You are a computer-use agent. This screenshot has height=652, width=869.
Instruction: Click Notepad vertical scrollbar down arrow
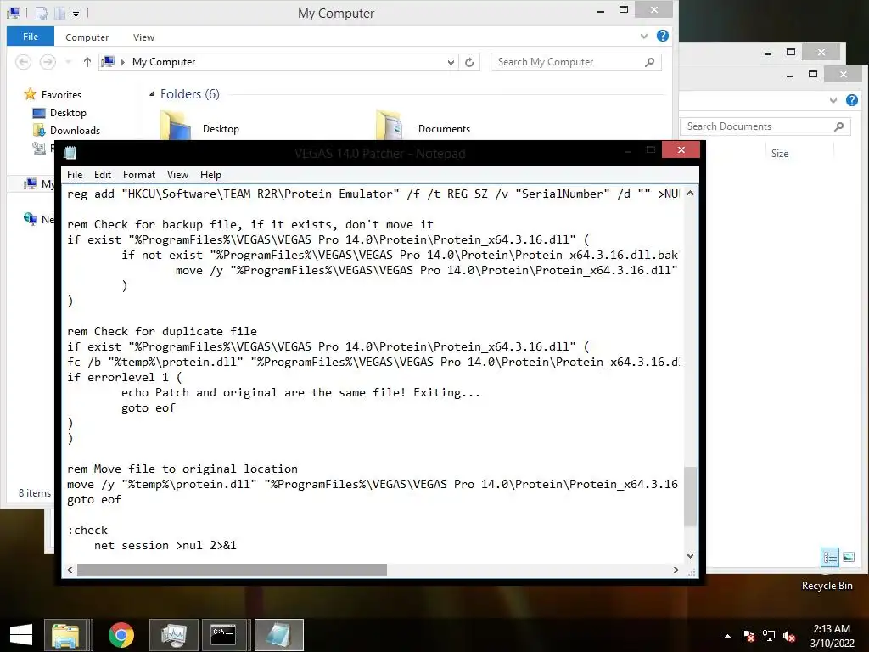click(x=690, y=555)
